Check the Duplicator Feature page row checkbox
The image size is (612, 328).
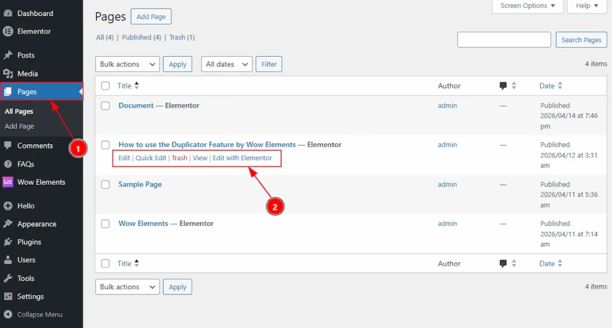(x=105, y=145)
